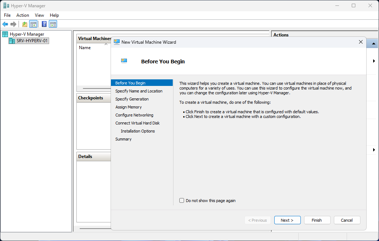Viewport: 379px width, 241px height.
Task: Open the View menu
Action: pos(39,15)
